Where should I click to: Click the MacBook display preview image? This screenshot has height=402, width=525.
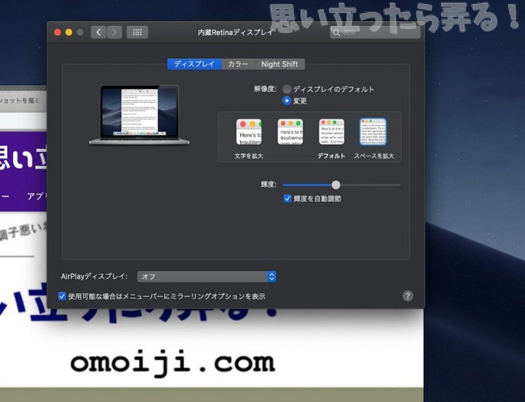click(139, 115)
